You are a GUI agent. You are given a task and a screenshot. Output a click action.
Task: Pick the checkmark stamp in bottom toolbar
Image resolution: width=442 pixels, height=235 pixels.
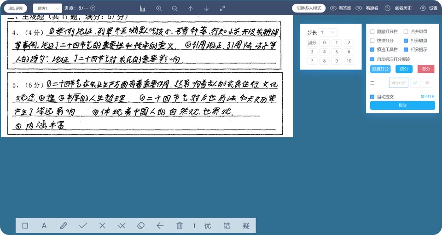point(83,226)
